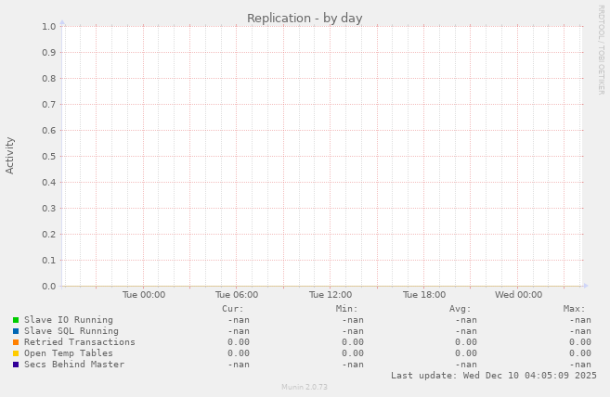Click the RRDTOOL / TOBI OETIKER watermark
This screenshot has height=397, width=610.
pyautogui.click(x=601, y=49)
